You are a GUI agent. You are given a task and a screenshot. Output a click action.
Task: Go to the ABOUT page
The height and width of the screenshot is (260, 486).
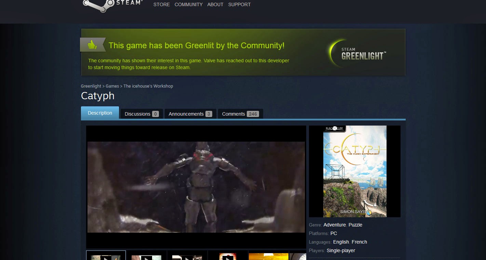click(215, 4)
